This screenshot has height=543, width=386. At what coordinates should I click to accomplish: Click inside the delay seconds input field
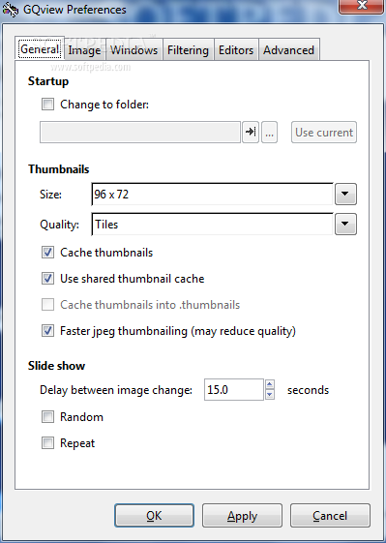[234, 390]
